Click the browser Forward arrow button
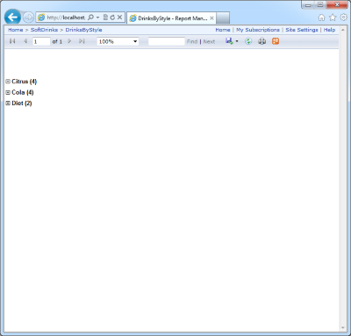The width and height of the screenshot is (351, 336). point(28,18)
